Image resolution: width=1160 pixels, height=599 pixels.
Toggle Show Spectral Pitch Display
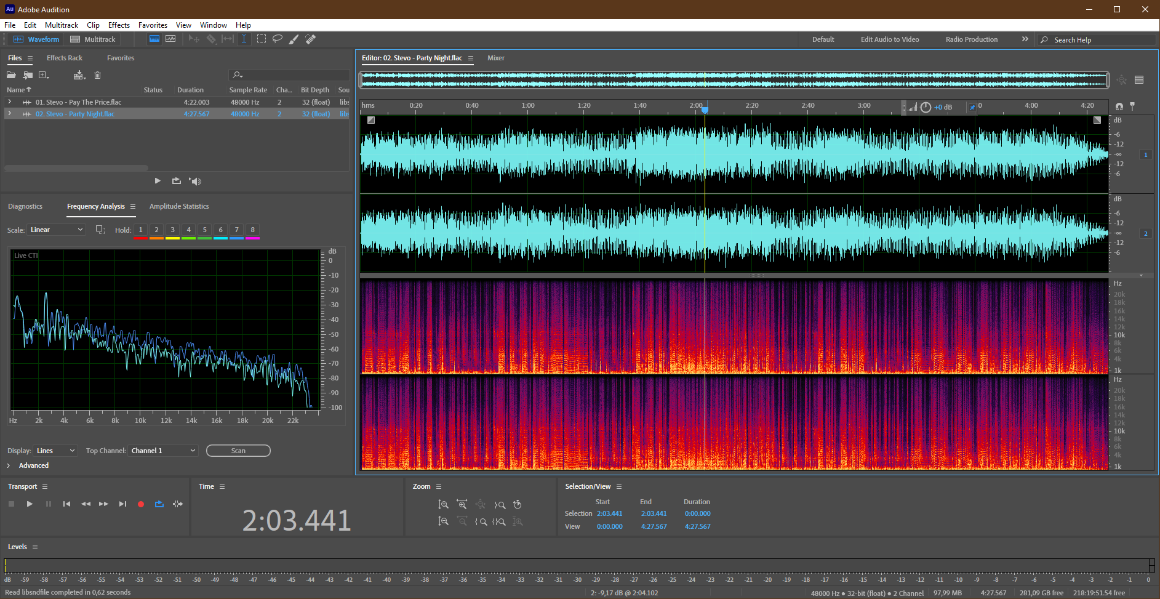pos(170,39)
